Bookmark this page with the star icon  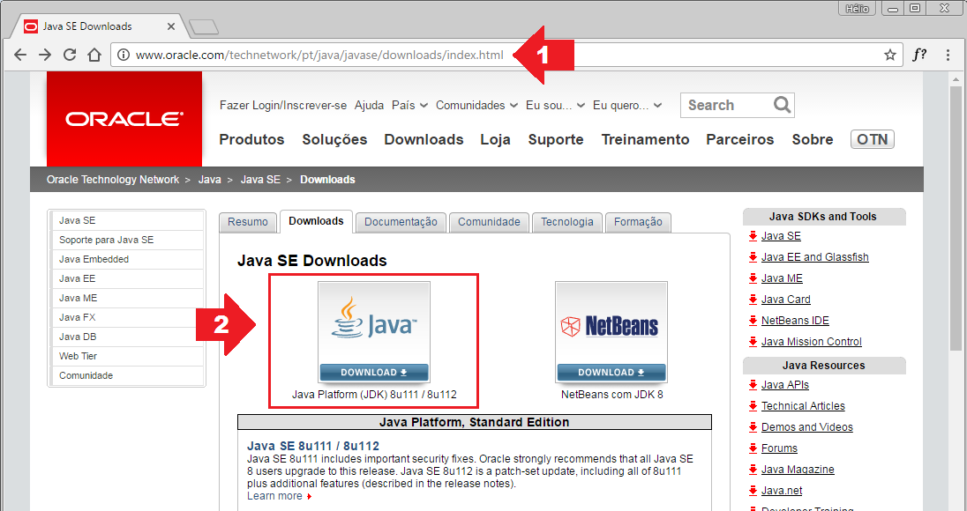pos(890,55)
